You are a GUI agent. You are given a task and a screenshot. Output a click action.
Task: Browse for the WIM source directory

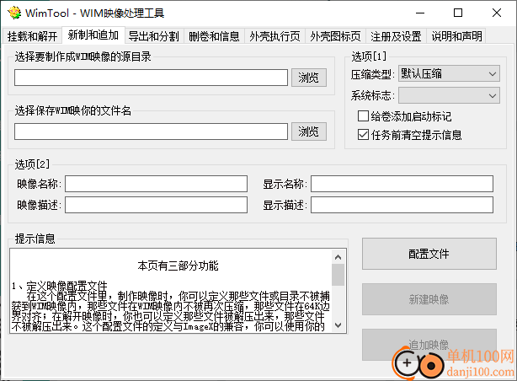pos(309,78)
